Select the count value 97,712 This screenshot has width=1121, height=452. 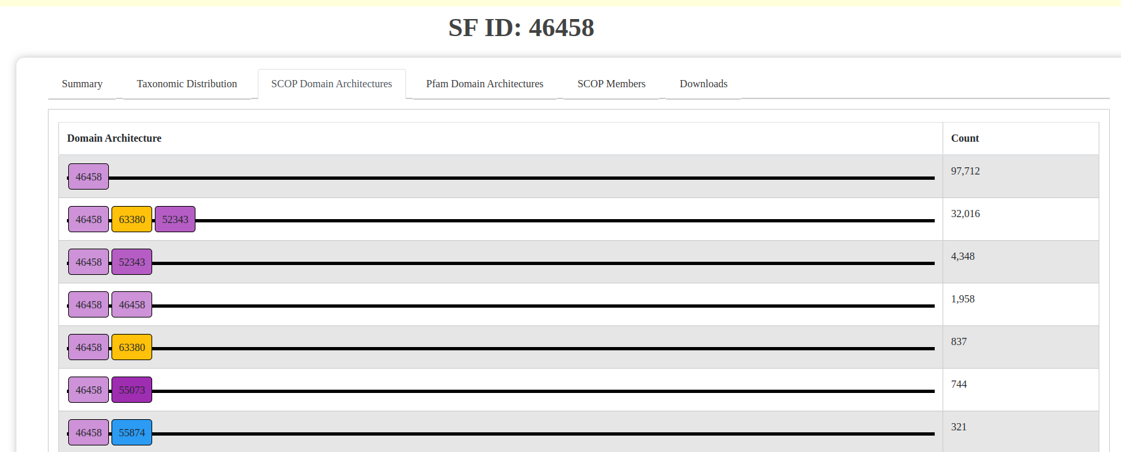tap(966, 171)
